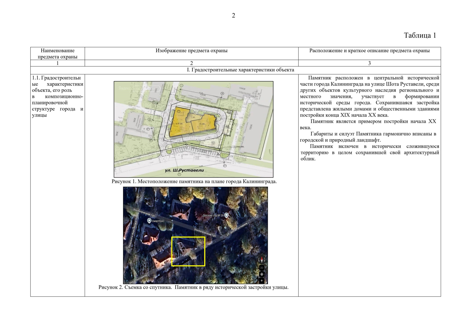Click the compass icon on the satellite map

pos(262,259)
